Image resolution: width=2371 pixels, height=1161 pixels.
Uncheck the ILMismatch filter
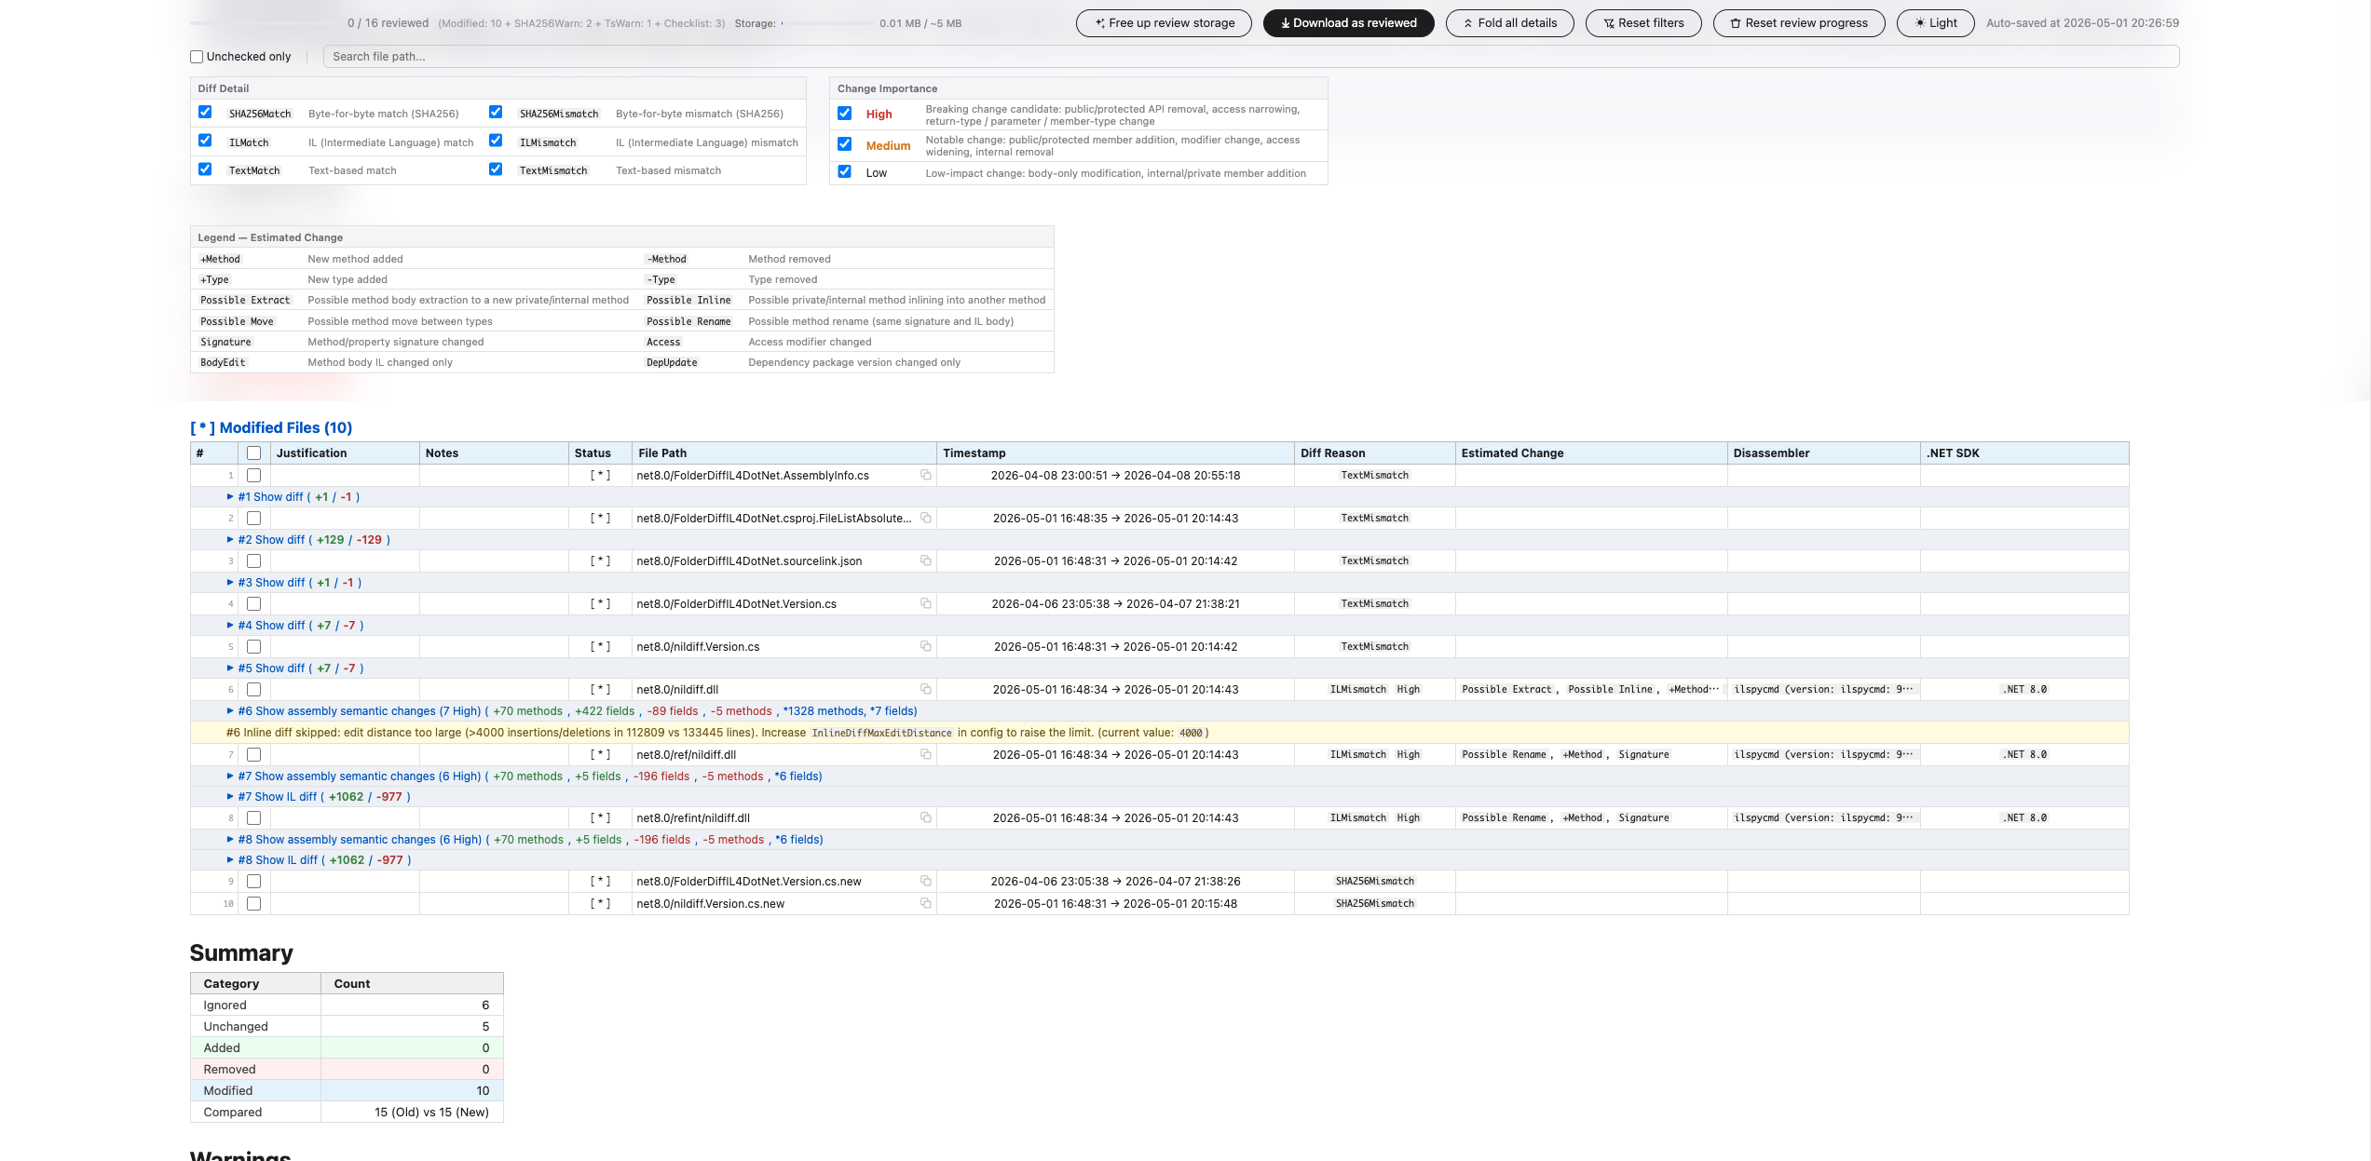[x=496, y=141]
